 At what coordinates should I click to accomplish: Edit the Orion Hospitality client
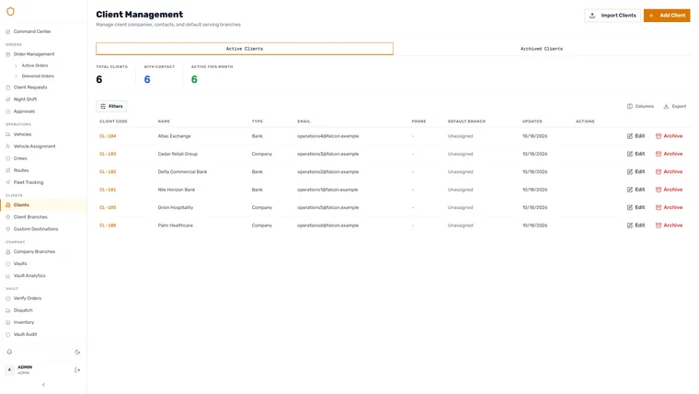636,207
